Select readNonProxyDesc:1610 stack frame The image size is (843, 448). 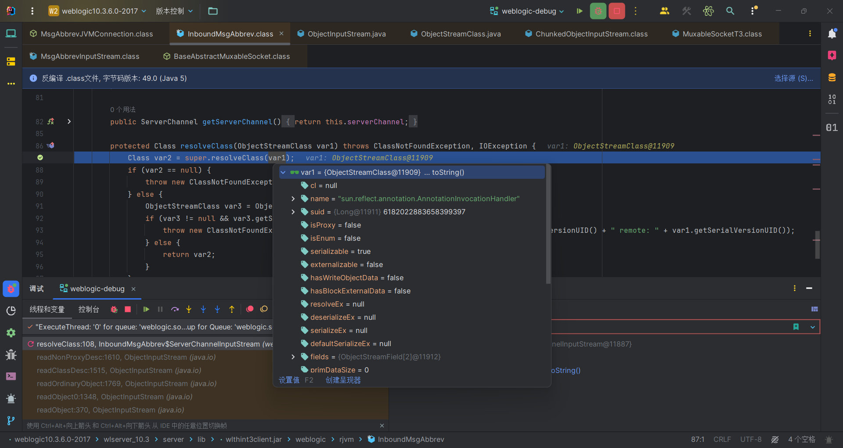[x=126, y=357]
